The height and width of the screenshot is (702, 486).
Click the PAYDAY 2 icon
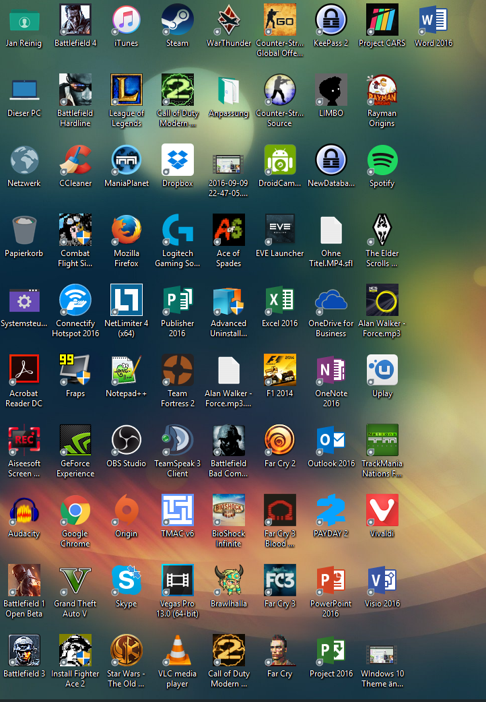tap(331, 510)
